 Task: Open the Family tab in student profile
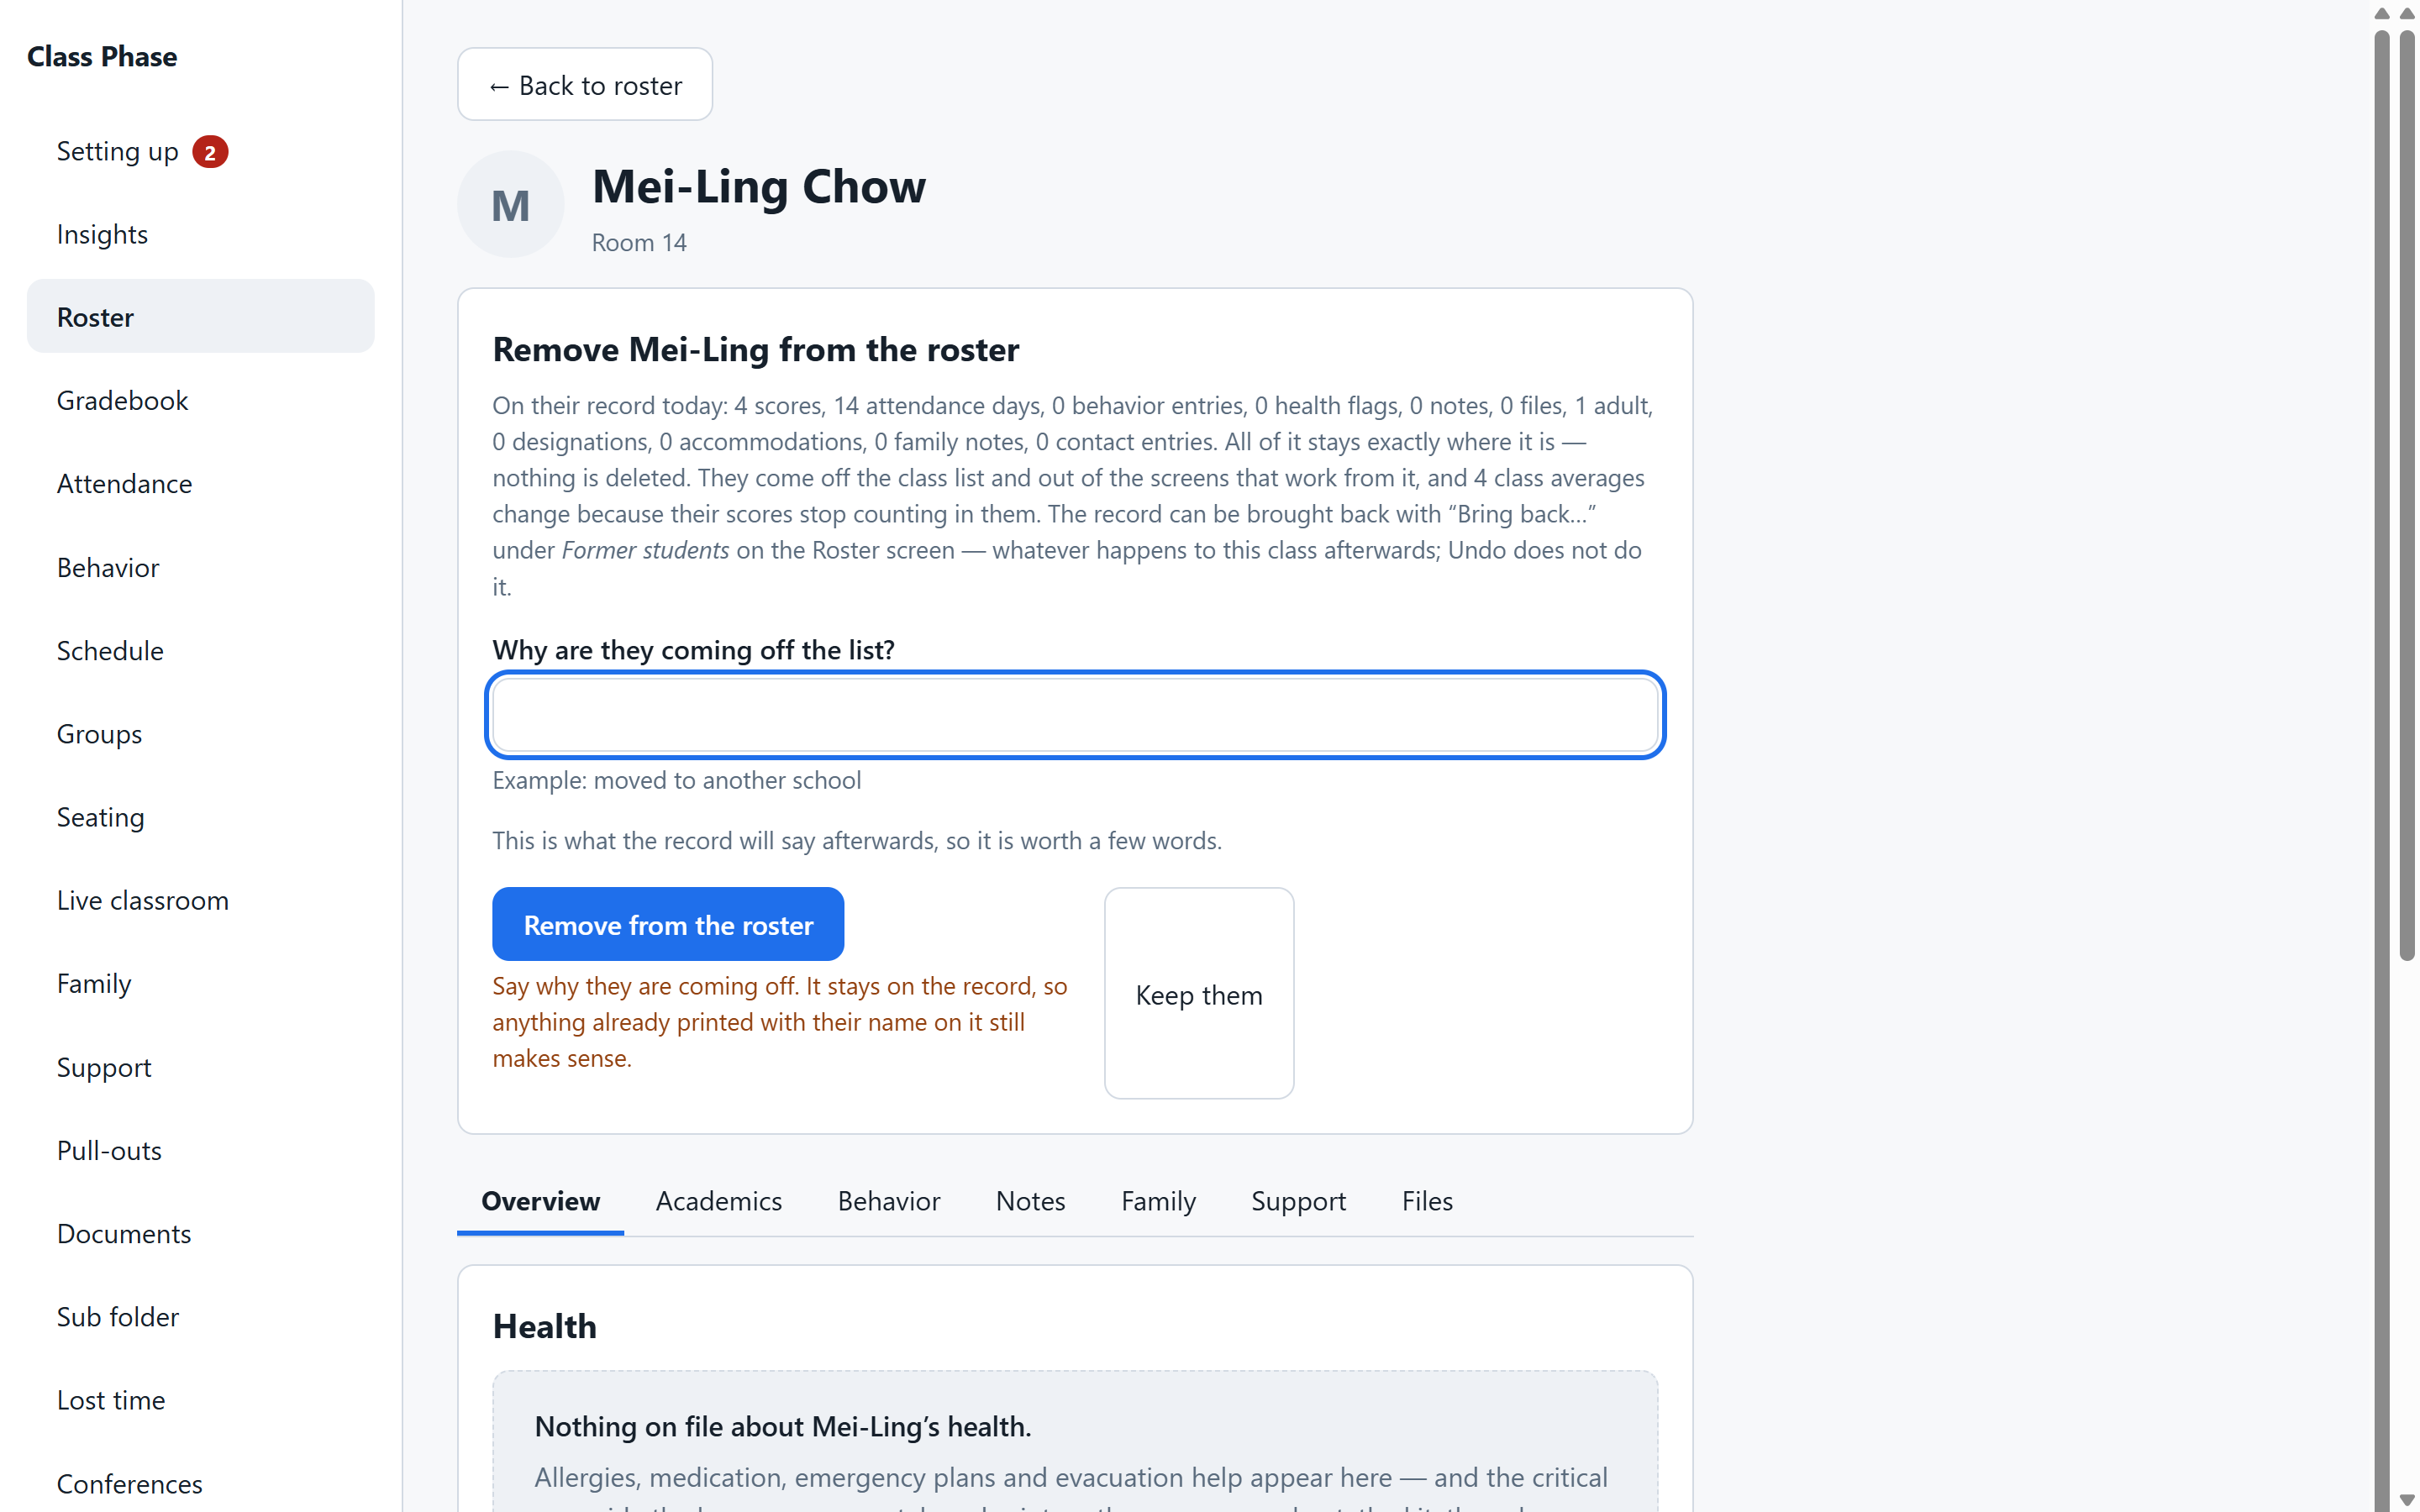tap(1157, 1201)
